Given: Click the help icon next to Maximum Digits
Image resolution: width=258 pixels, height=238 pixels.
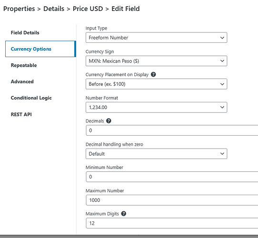Looking at the screenshot, I should [x=124, y=214].
